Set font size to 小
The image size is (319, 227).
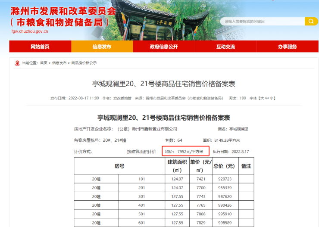click(272, 98)
